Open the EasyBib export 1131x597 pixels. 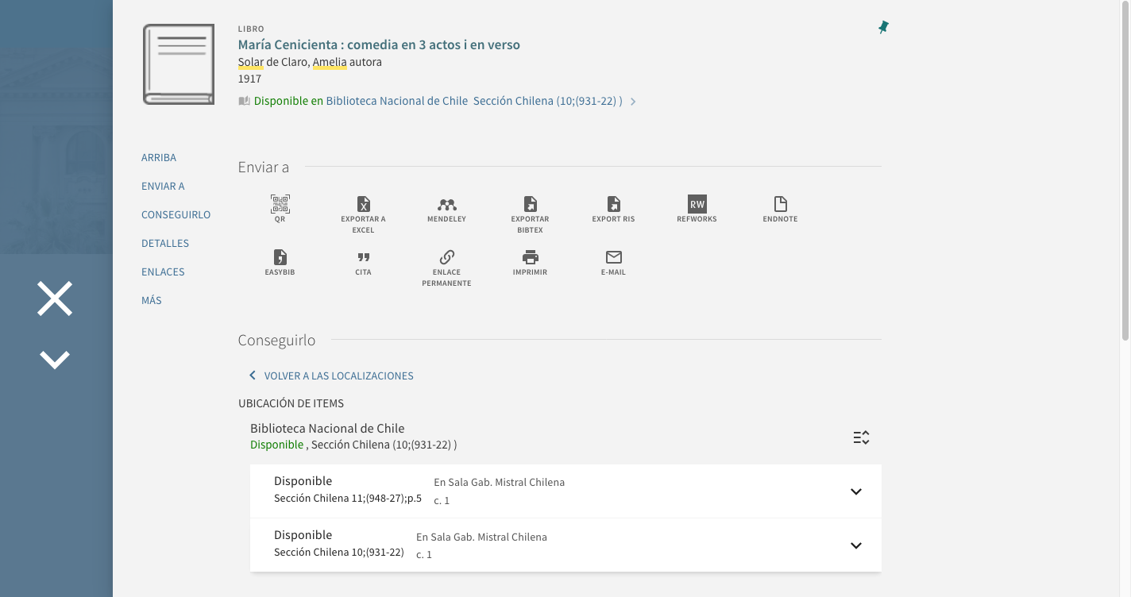pos(280,258)
